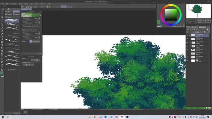This screenshot has width=212, height=119.
Task: Open Clip Studio Paint from the taskbar
Action: click(122, 117)
